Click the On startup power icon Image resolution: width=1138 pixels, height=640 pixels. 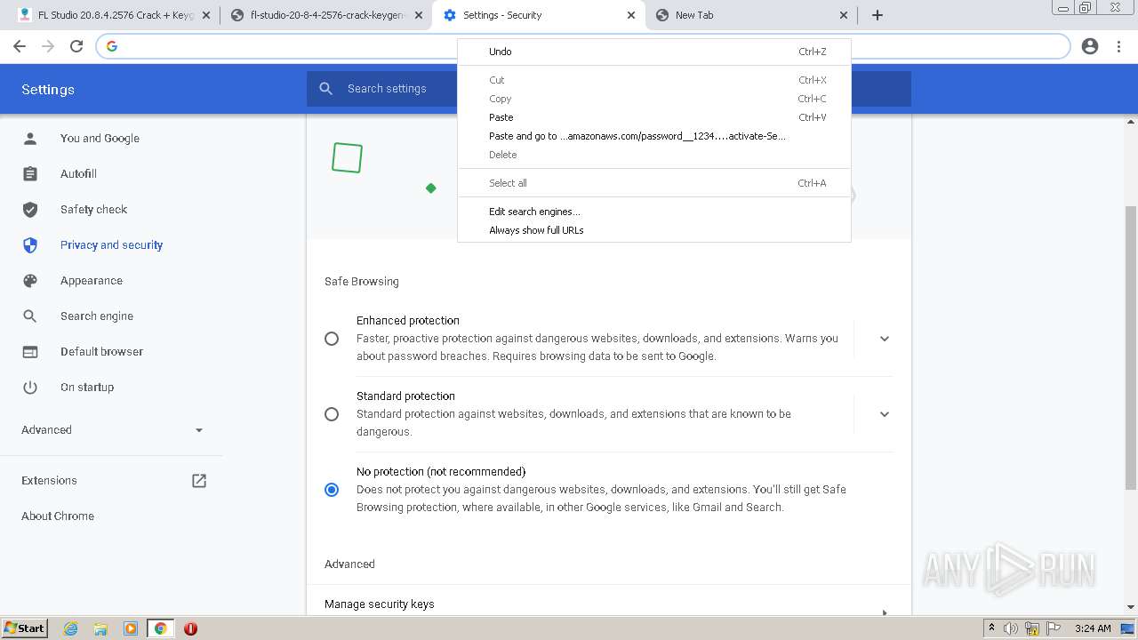(x=30, y=388)
